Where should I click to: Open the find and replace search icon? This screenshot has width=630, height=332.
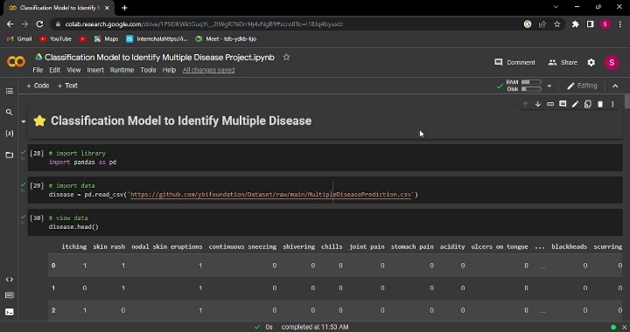(10, 113)
